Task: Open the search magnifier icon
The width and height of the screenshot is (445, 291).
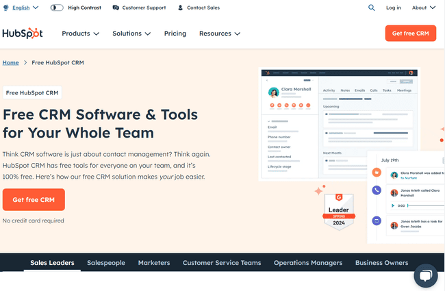Action: (x=371, y=8)
